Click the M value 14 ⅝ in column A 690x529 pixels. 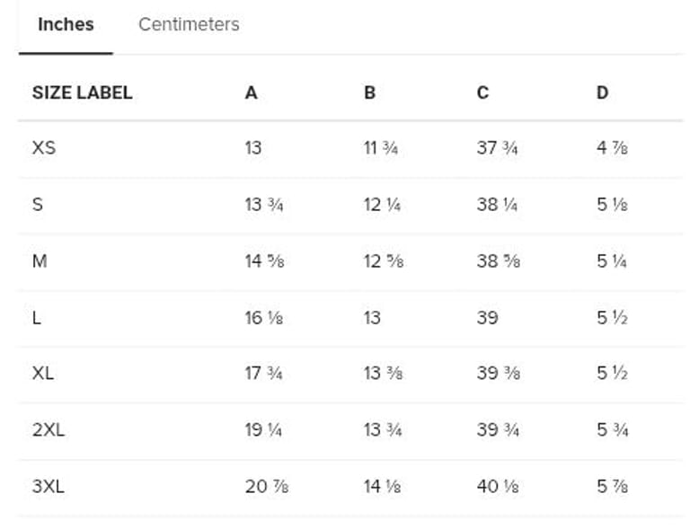click(x=264, y=261)
